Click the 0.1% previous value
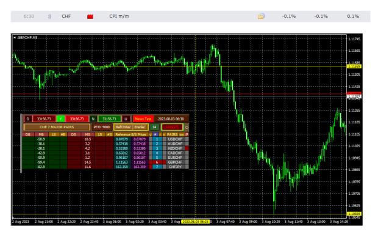This screenshot has width=381, height=237. [x=353, y=16]
